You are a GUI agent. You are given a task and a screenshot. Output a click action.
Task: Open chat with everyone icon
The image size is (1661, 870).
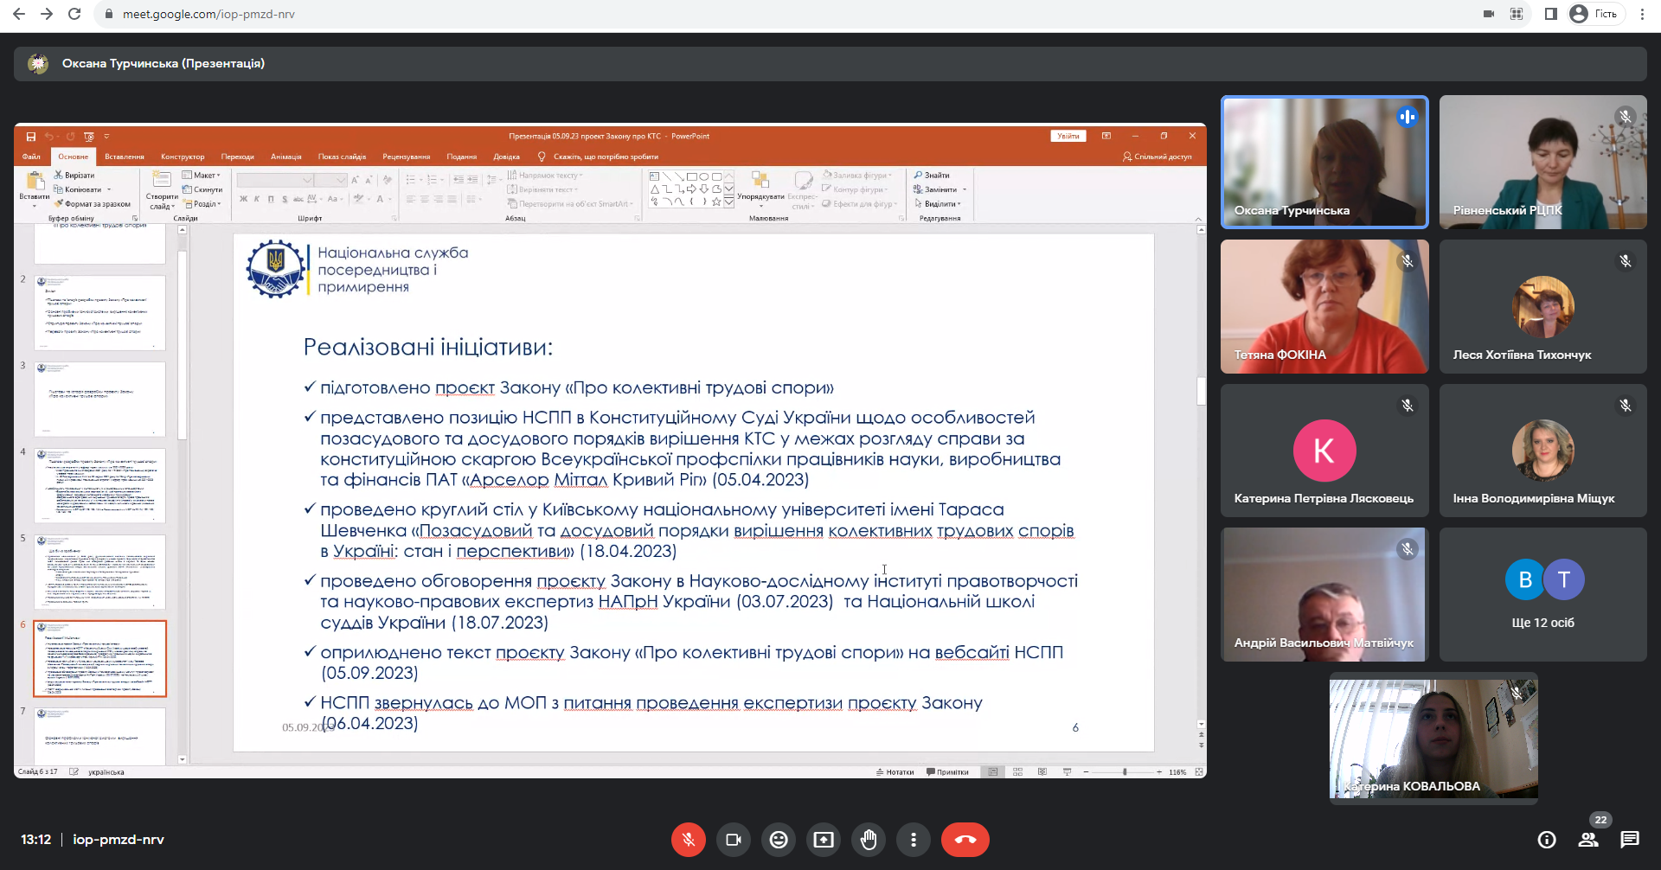(1630, 840)
